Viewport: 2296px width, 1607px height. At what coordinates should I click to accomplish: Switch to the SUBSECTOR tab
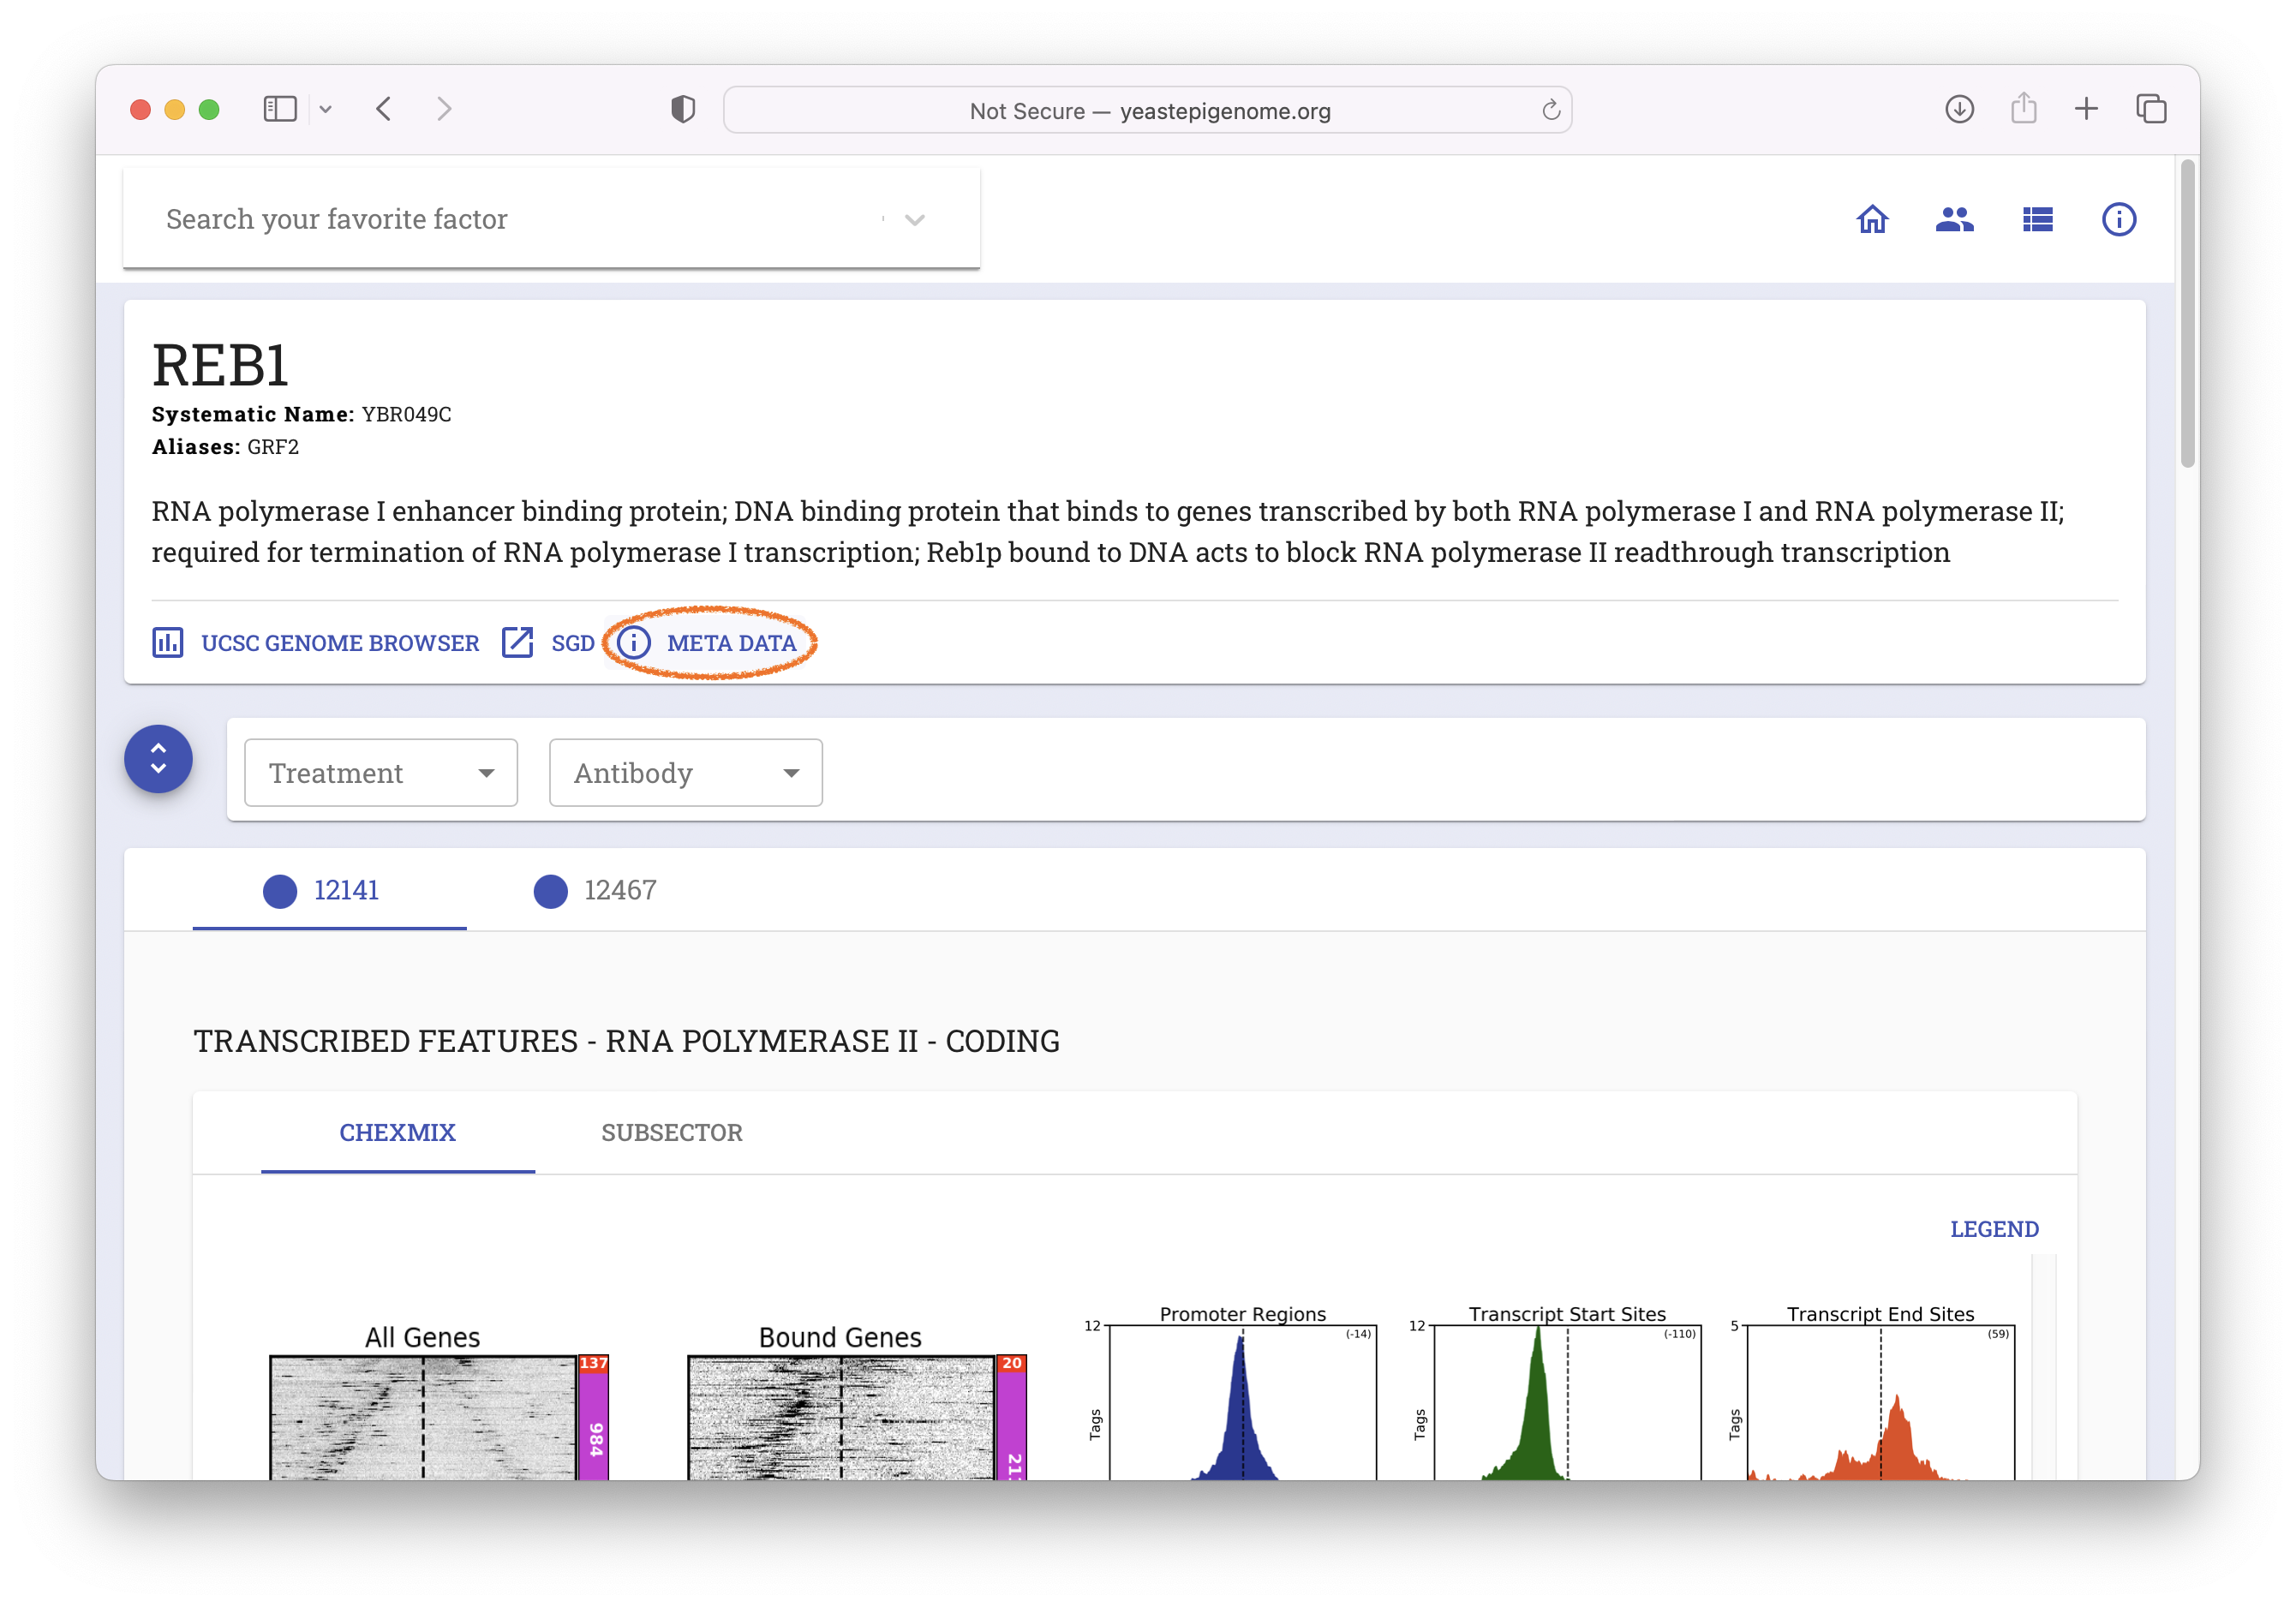pos(671,1132)
